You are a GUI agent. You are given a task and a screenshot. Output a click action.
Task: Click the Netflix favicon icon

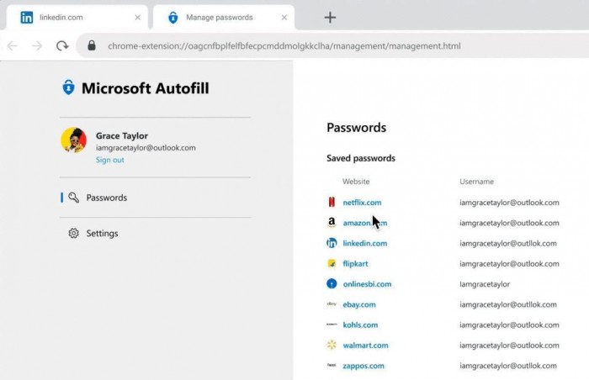click(x=332, y=203)
